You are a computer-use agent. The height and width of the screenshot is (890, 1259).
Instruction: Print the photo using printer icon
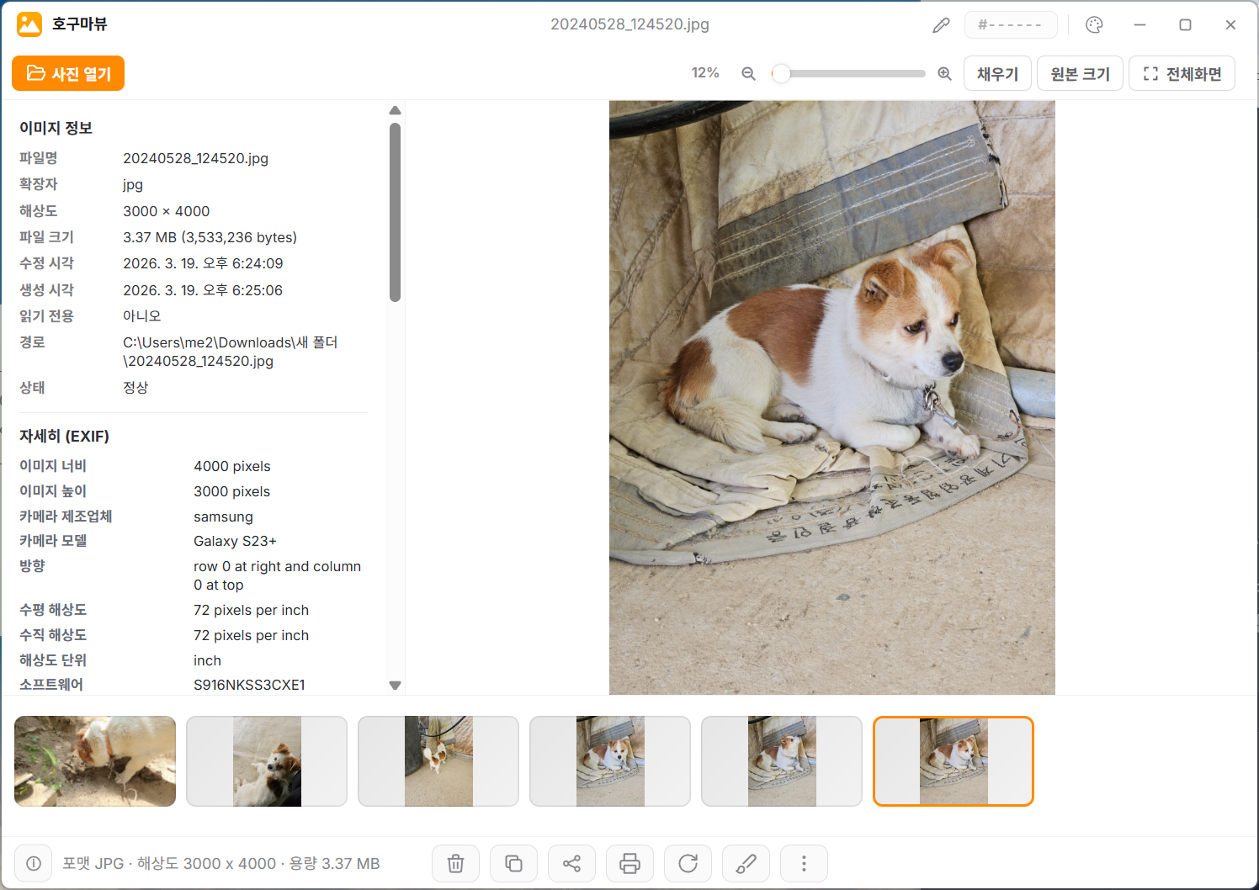629,863
